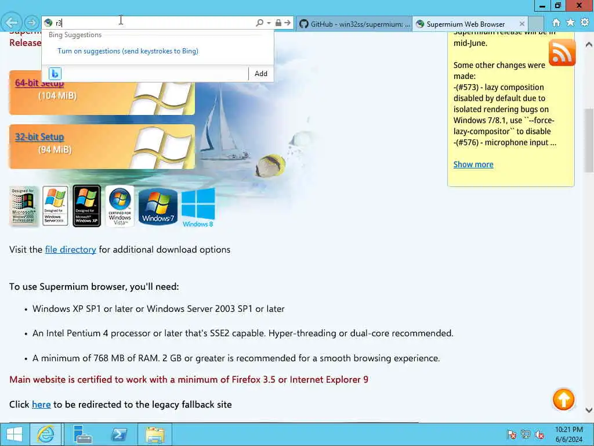
Task: Click the Windows 8 logo badge
Action: point(198,207)
